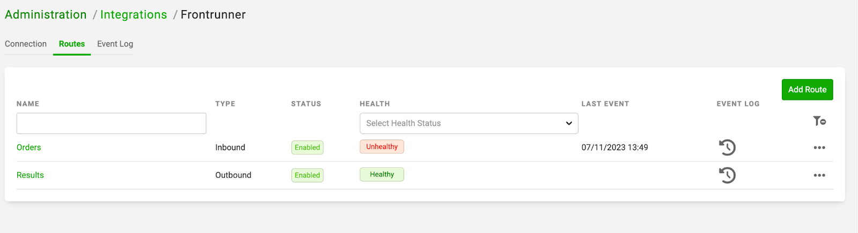Switch to the Event Log tab
858x233 pixels.
[115, 44]
